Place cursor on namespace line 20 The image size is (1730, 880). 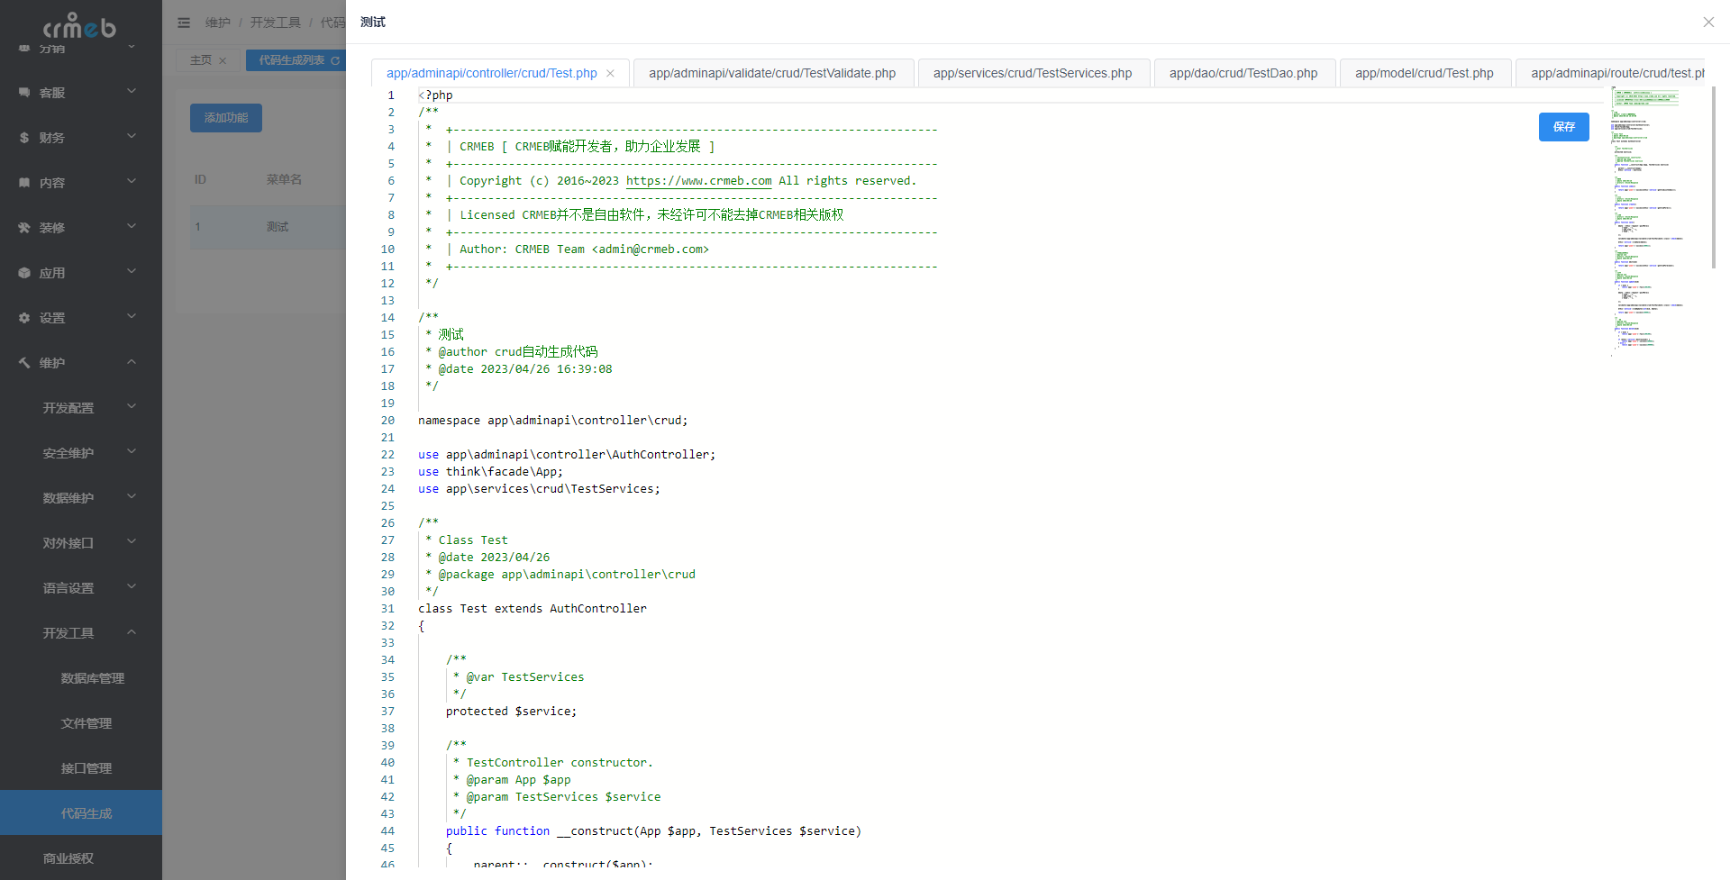pyautogui.click(x=552, y=421)
